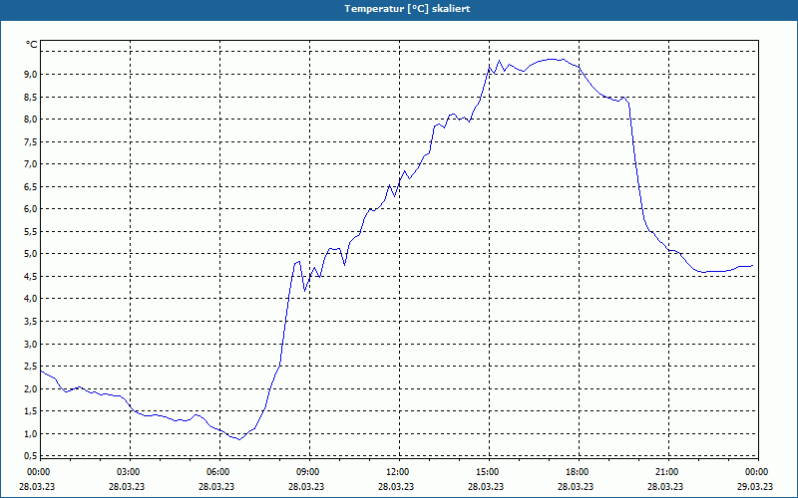Click the "8,0" y-axis value
Viewport: 798px width, 498px height.
point(31,119)
